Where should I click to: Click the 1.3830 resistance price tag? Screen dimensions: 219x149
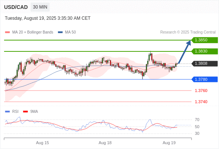pos(205,51)
